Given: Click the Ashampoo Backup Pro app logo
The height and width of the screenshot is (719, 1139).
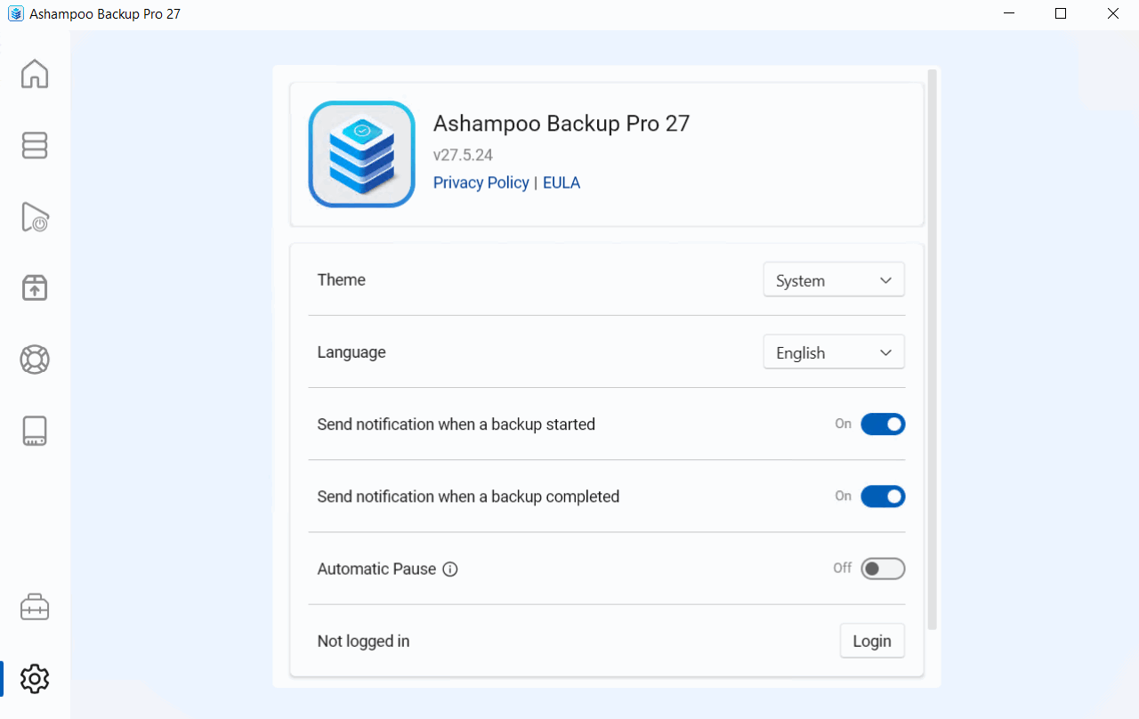Looking at the screenshot, I should (x=362, y=154).
